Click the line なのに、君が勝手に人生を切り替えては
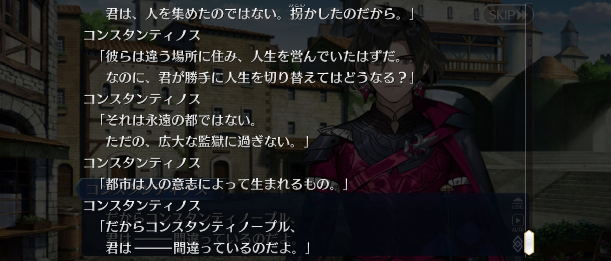 (x=260, y=78)
